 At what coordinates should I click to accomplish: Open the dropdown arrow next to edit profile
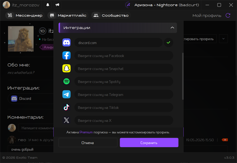pyautogui.click(x=223, y=39)
